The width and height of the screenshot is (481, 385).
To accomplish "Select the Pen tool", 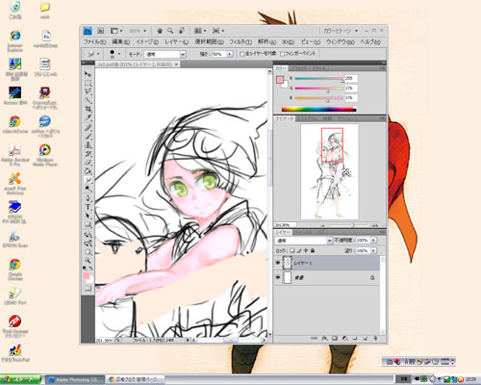I will (88, 198).
